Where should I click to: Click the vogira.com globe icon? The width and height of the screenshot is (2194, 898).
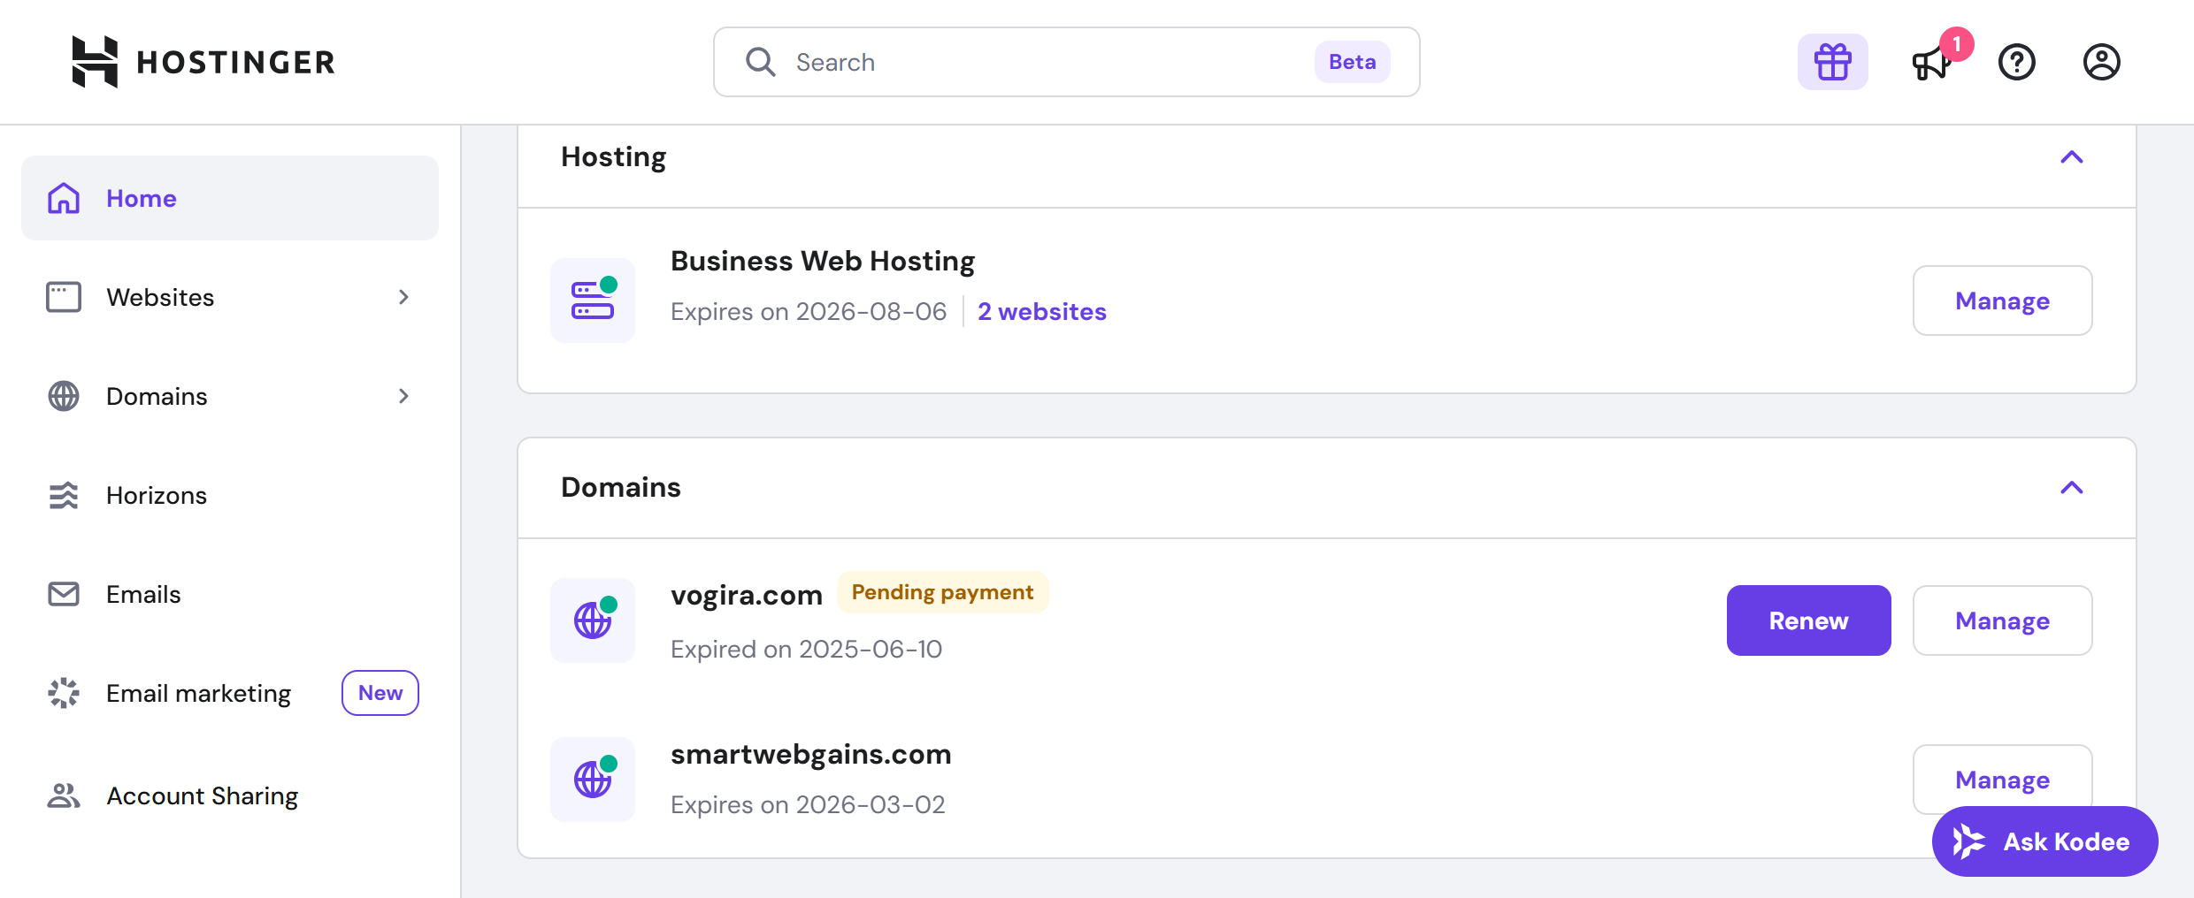tap(592, 620)
